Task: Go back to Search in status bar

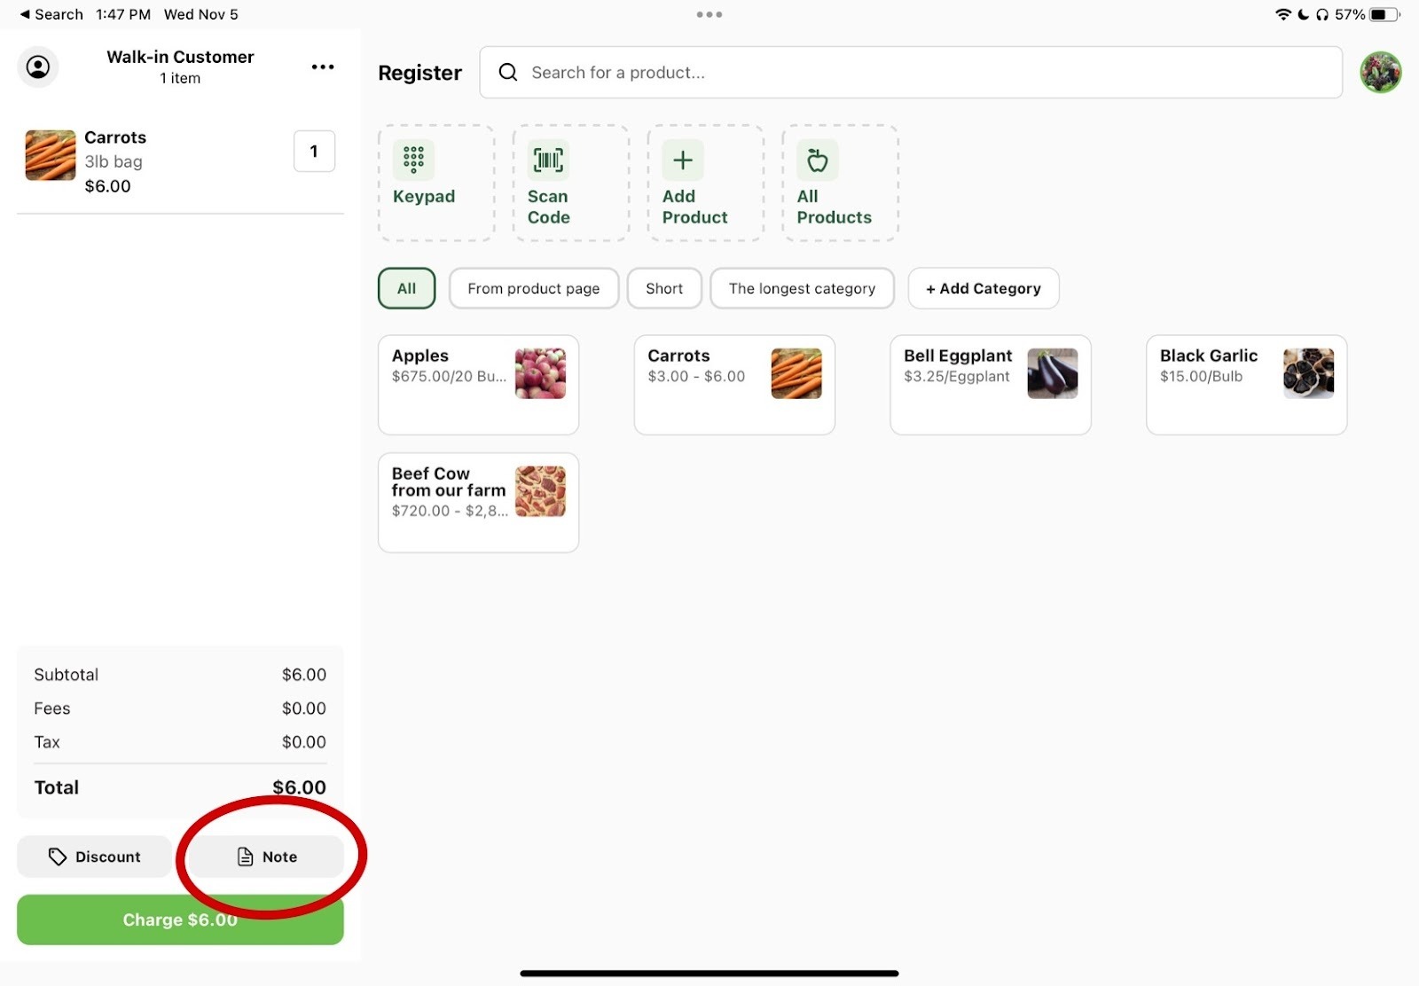Action: point(51,14)
